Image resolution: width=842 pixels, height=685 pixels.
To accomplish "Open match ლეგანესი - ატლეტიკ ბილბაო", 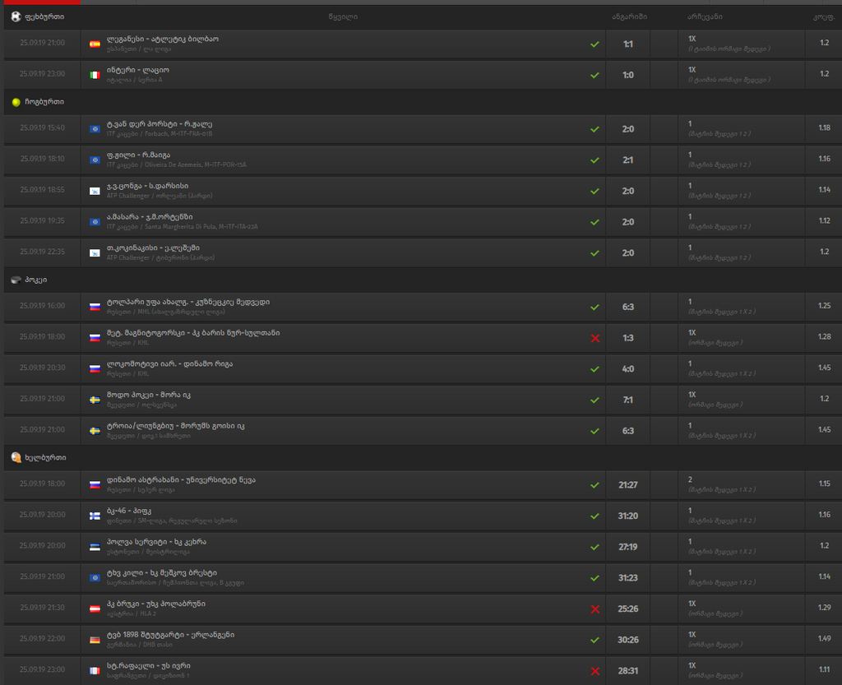I will (163, 39).
